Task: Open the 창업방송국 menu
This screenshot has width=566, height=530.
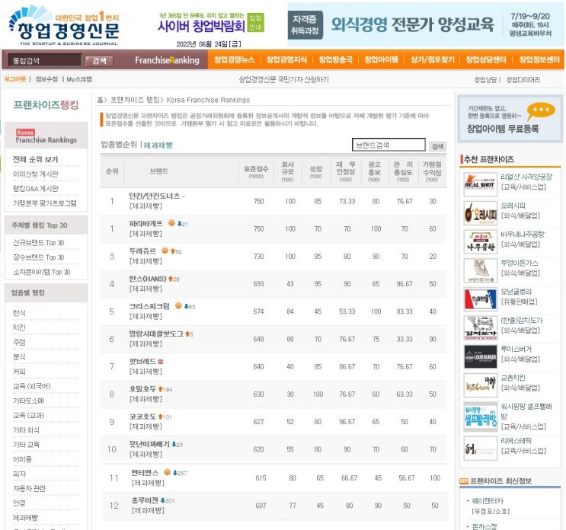Action: point(335,60)
